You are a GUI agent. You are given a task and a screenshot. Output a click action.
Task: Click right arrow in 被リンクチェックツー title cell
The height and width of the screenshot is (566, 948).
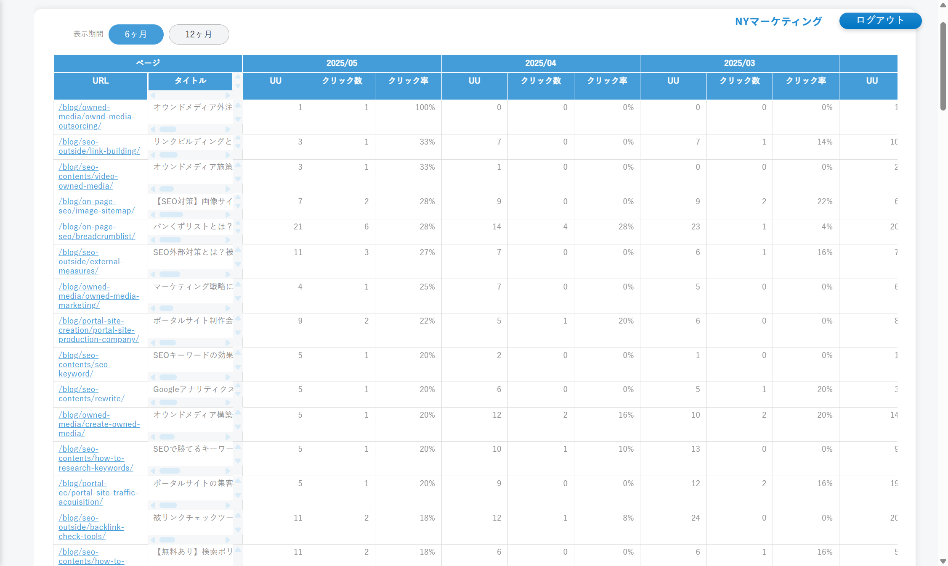228,540
